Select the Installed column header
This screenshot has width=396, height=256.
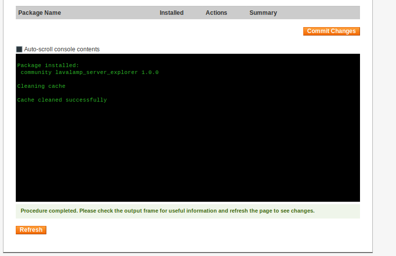[x=171, y=13]
